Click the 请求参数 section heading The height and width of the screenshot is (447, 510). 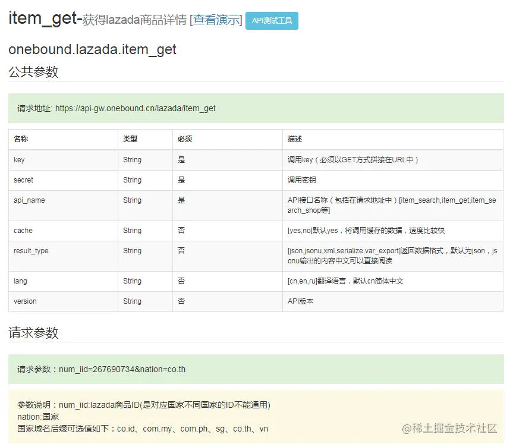pyautogui.click(x=33, y=332)
